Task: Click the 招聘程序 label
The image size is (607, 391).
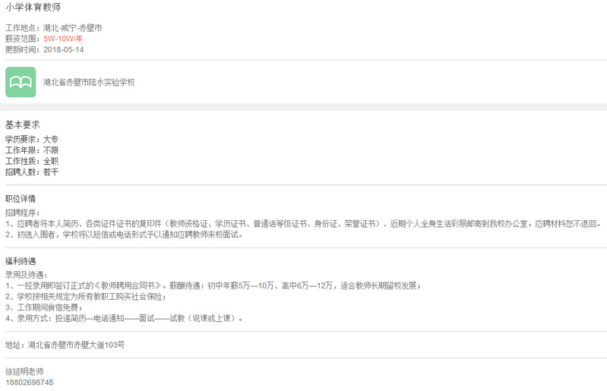Action: [x=22, y=213]
